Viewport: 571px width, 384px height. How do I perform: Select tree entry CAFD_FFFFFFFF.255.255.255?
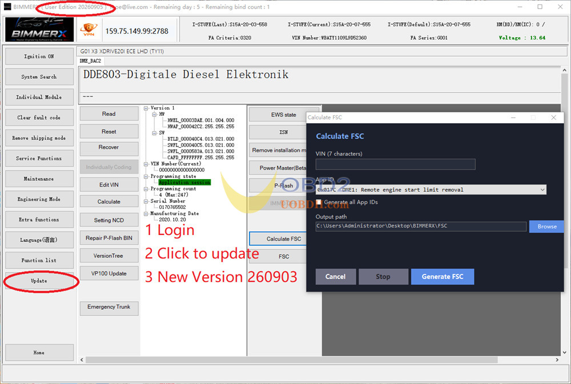[200, 157]
